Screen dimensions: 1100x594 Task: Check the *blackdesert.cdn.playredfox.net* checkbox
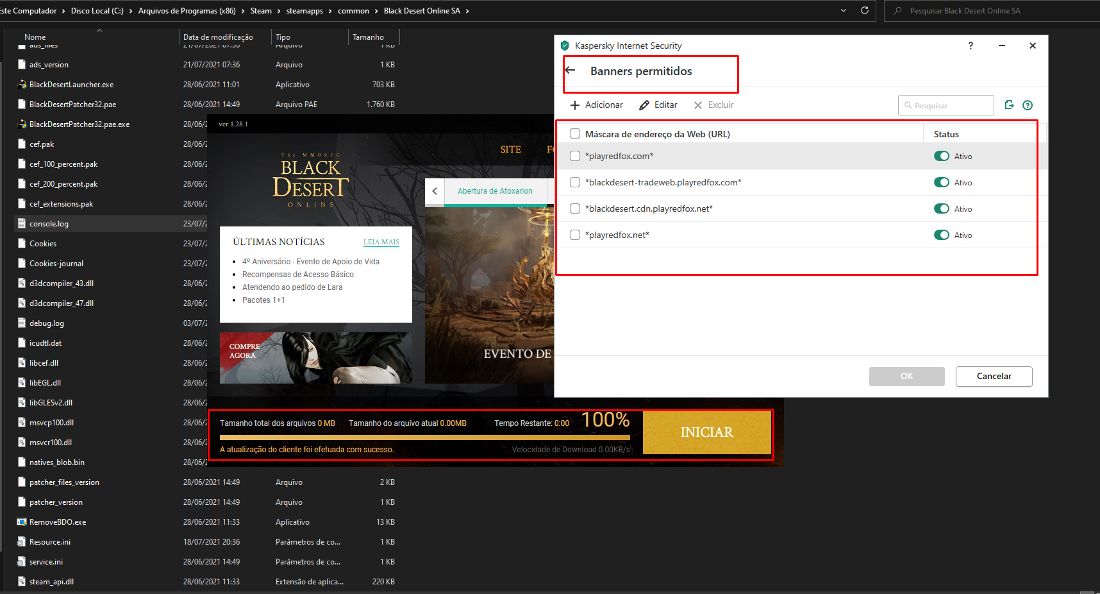coord(575,208)
